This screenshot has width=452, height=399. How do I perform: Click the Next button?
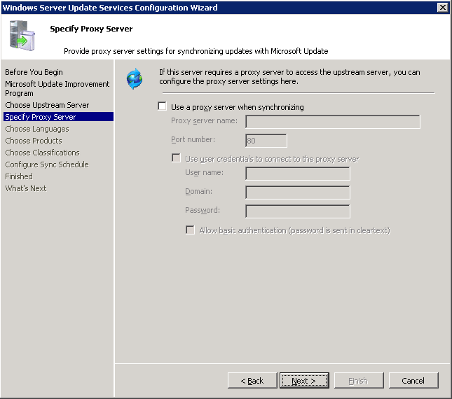pyautogui.click(x=304, y=381)
